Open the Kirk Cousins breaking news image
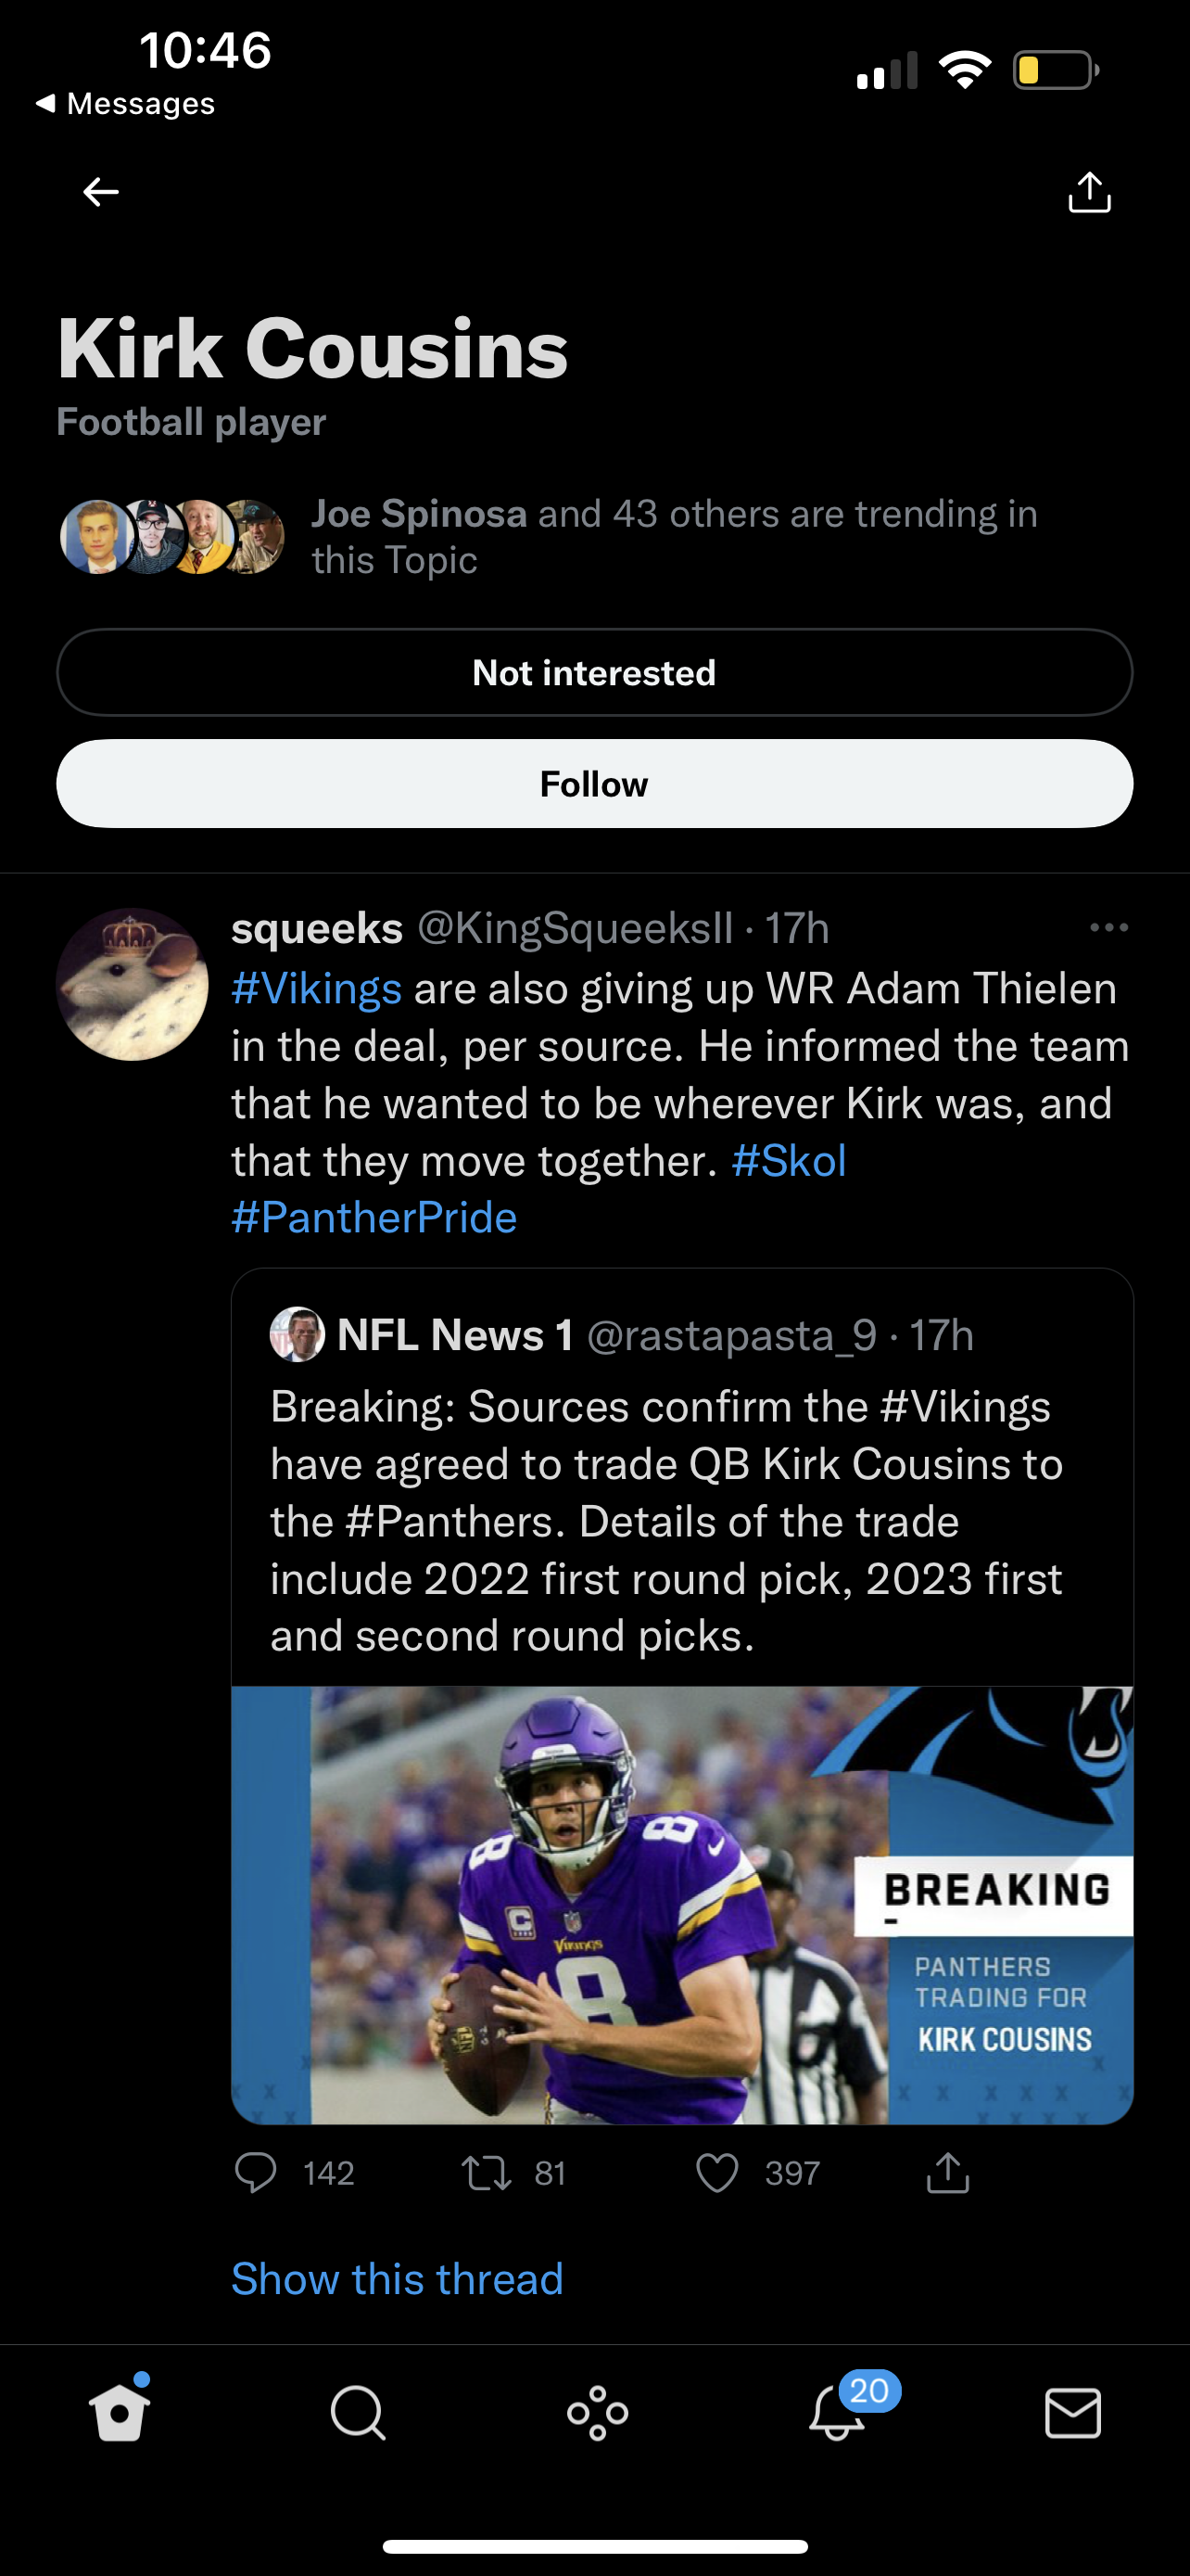The width and height of the screenshot is (1190, 2576). tap(681, 1905)
